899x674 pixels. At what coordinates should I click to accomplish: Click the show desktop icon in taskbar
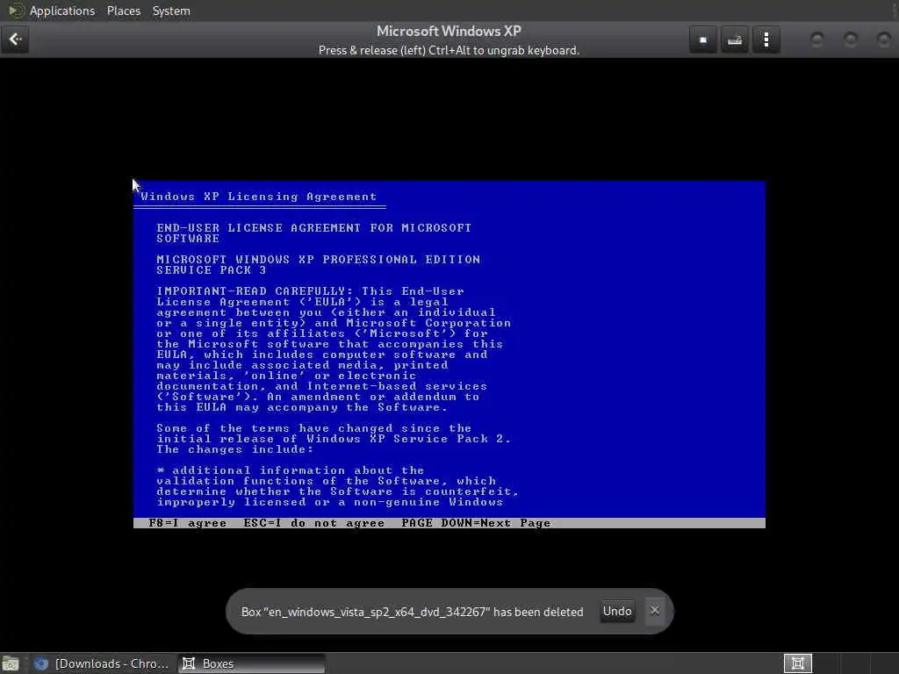point(11,663)
